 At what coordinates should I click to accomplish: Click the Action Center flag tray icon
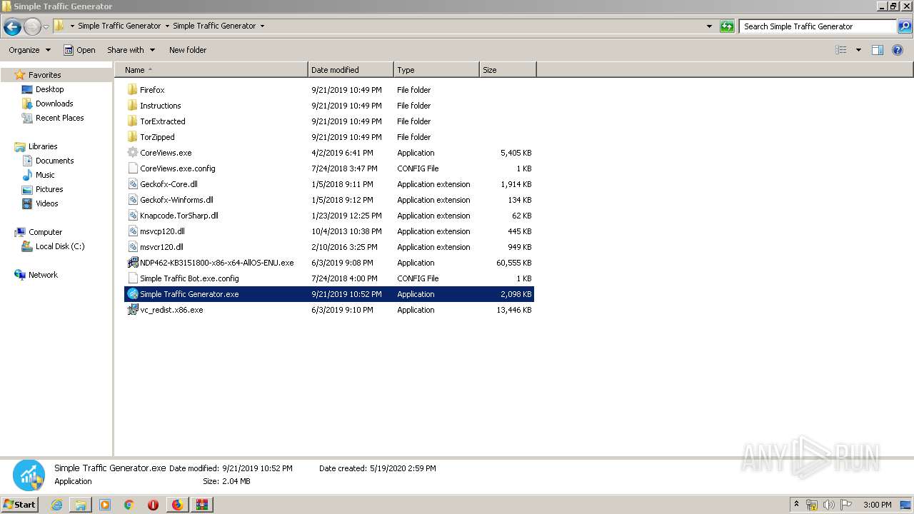click(846, 505)
